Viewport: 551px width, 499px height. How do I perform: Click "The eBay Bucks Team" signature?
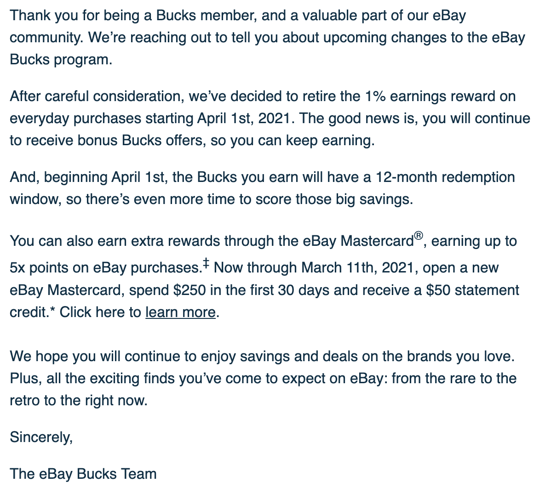(83, 474)
